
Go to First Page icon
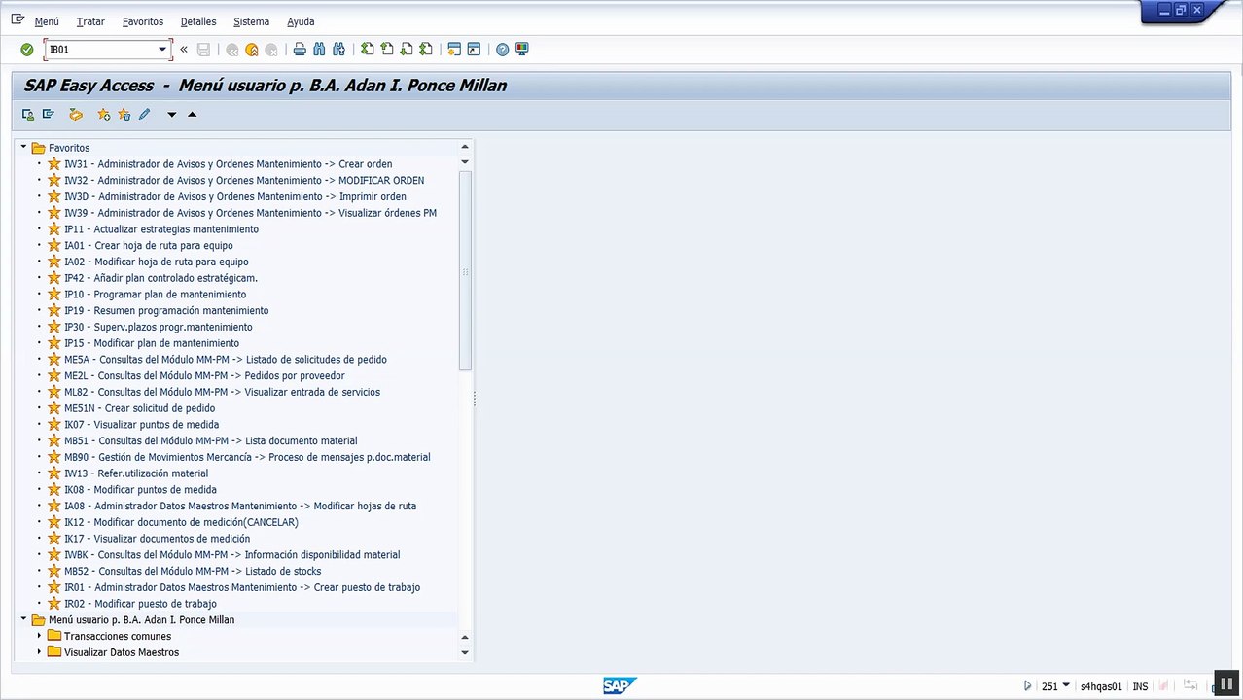coord(367,50)
